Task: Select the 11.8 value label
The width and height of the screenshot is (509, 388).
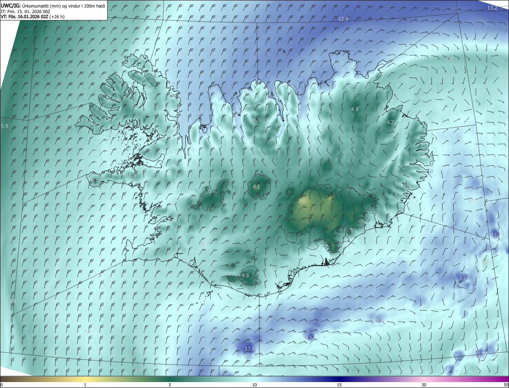Action: click(379, 320)
